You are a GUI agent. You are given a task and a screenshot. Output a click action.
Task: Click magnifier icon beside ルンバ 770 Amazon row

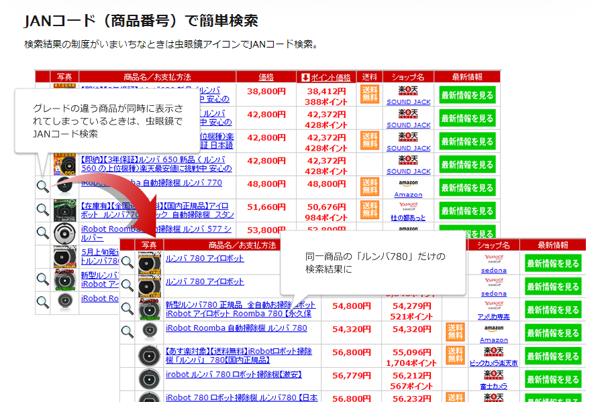click(x=43, y=186)
